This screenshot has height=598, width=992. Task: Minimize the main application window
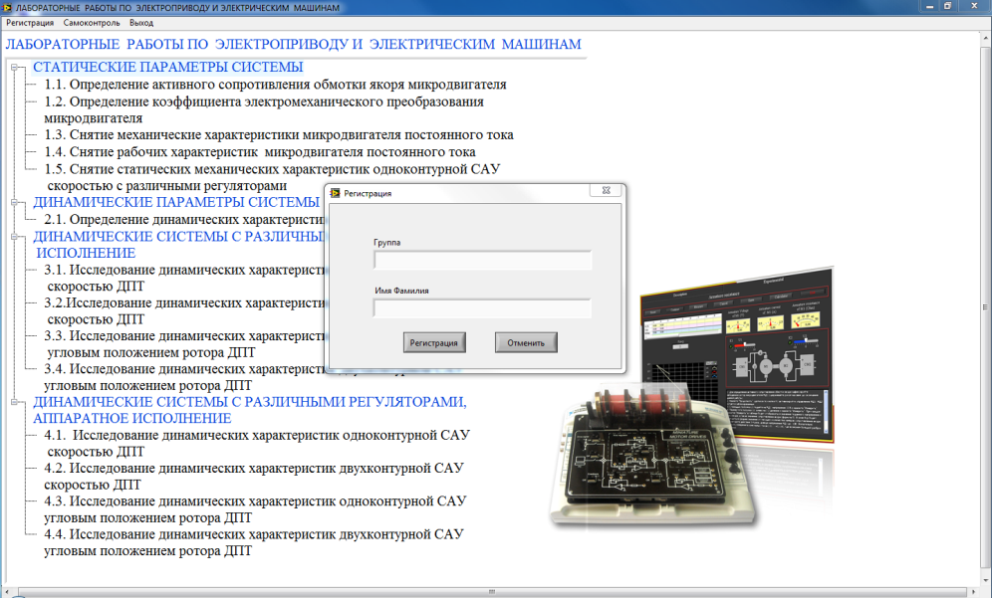point(929,6)
